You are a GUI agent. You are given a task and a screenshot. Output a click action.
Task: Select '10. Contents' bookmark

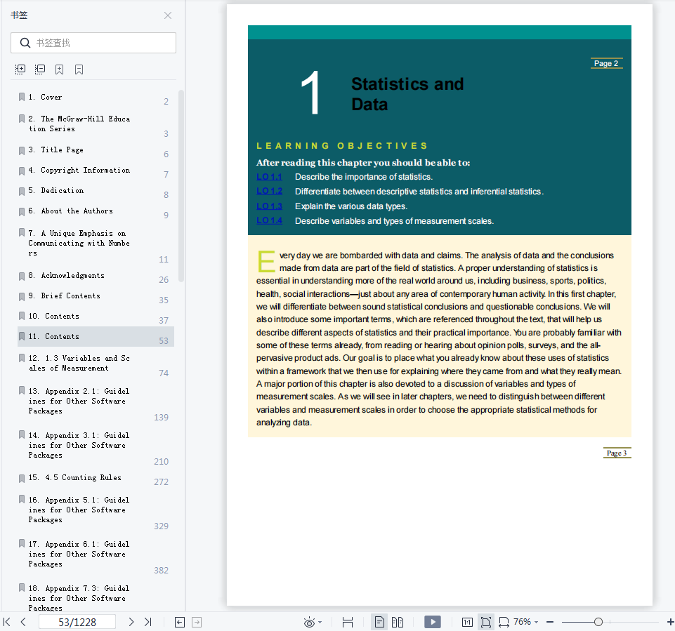pos(94,316)
